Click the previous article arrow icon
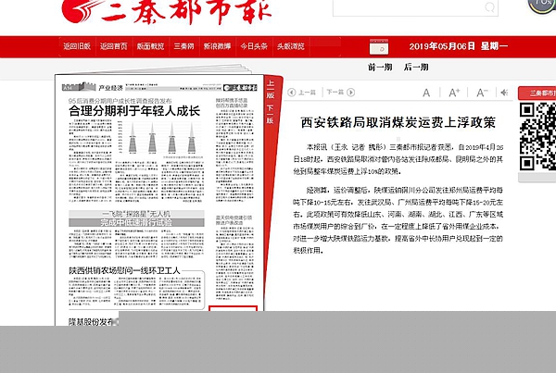Viewport: 556px width, 373px height. point(292,93)
